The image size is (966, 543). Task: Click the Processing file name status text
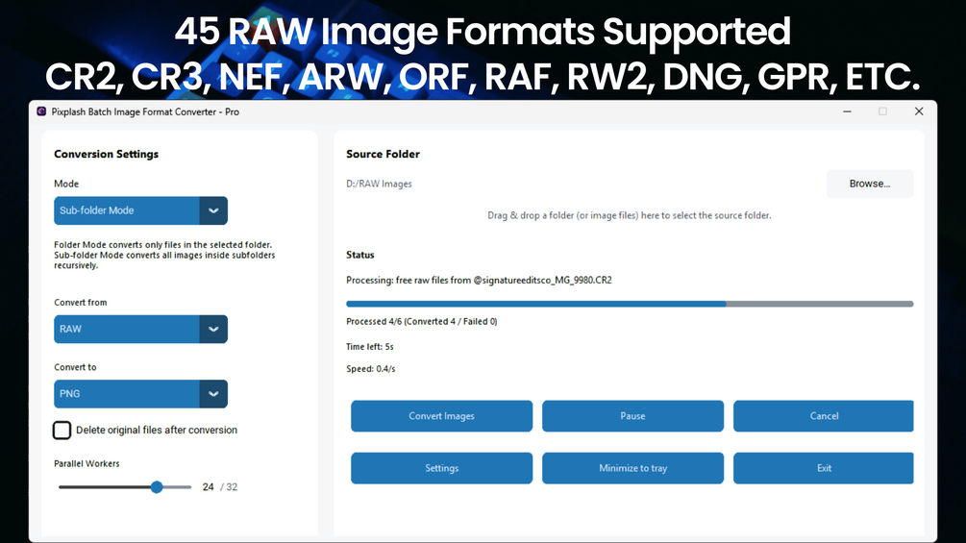[x=479, y=280]
